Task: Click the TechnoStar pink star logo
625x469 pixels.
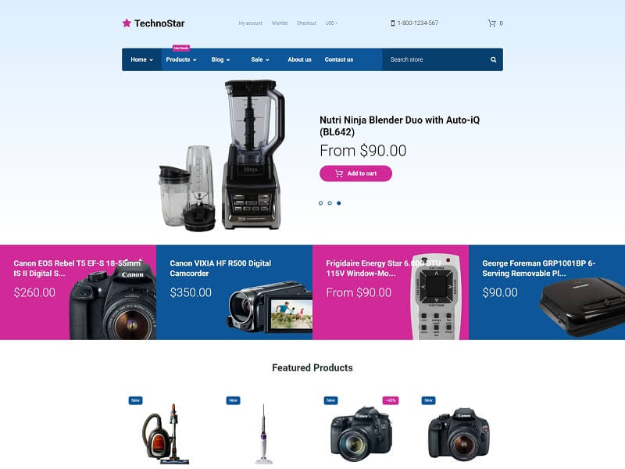Action: pos(127,23)
